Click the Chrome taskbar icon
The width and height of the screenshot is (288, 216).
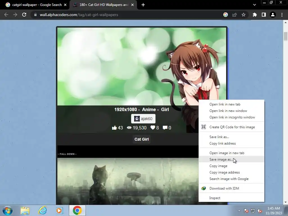(77, 210)
